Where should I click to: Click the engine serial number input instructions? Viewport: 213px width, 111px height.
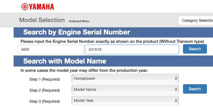pyautogui.click(x=112, y=41)
